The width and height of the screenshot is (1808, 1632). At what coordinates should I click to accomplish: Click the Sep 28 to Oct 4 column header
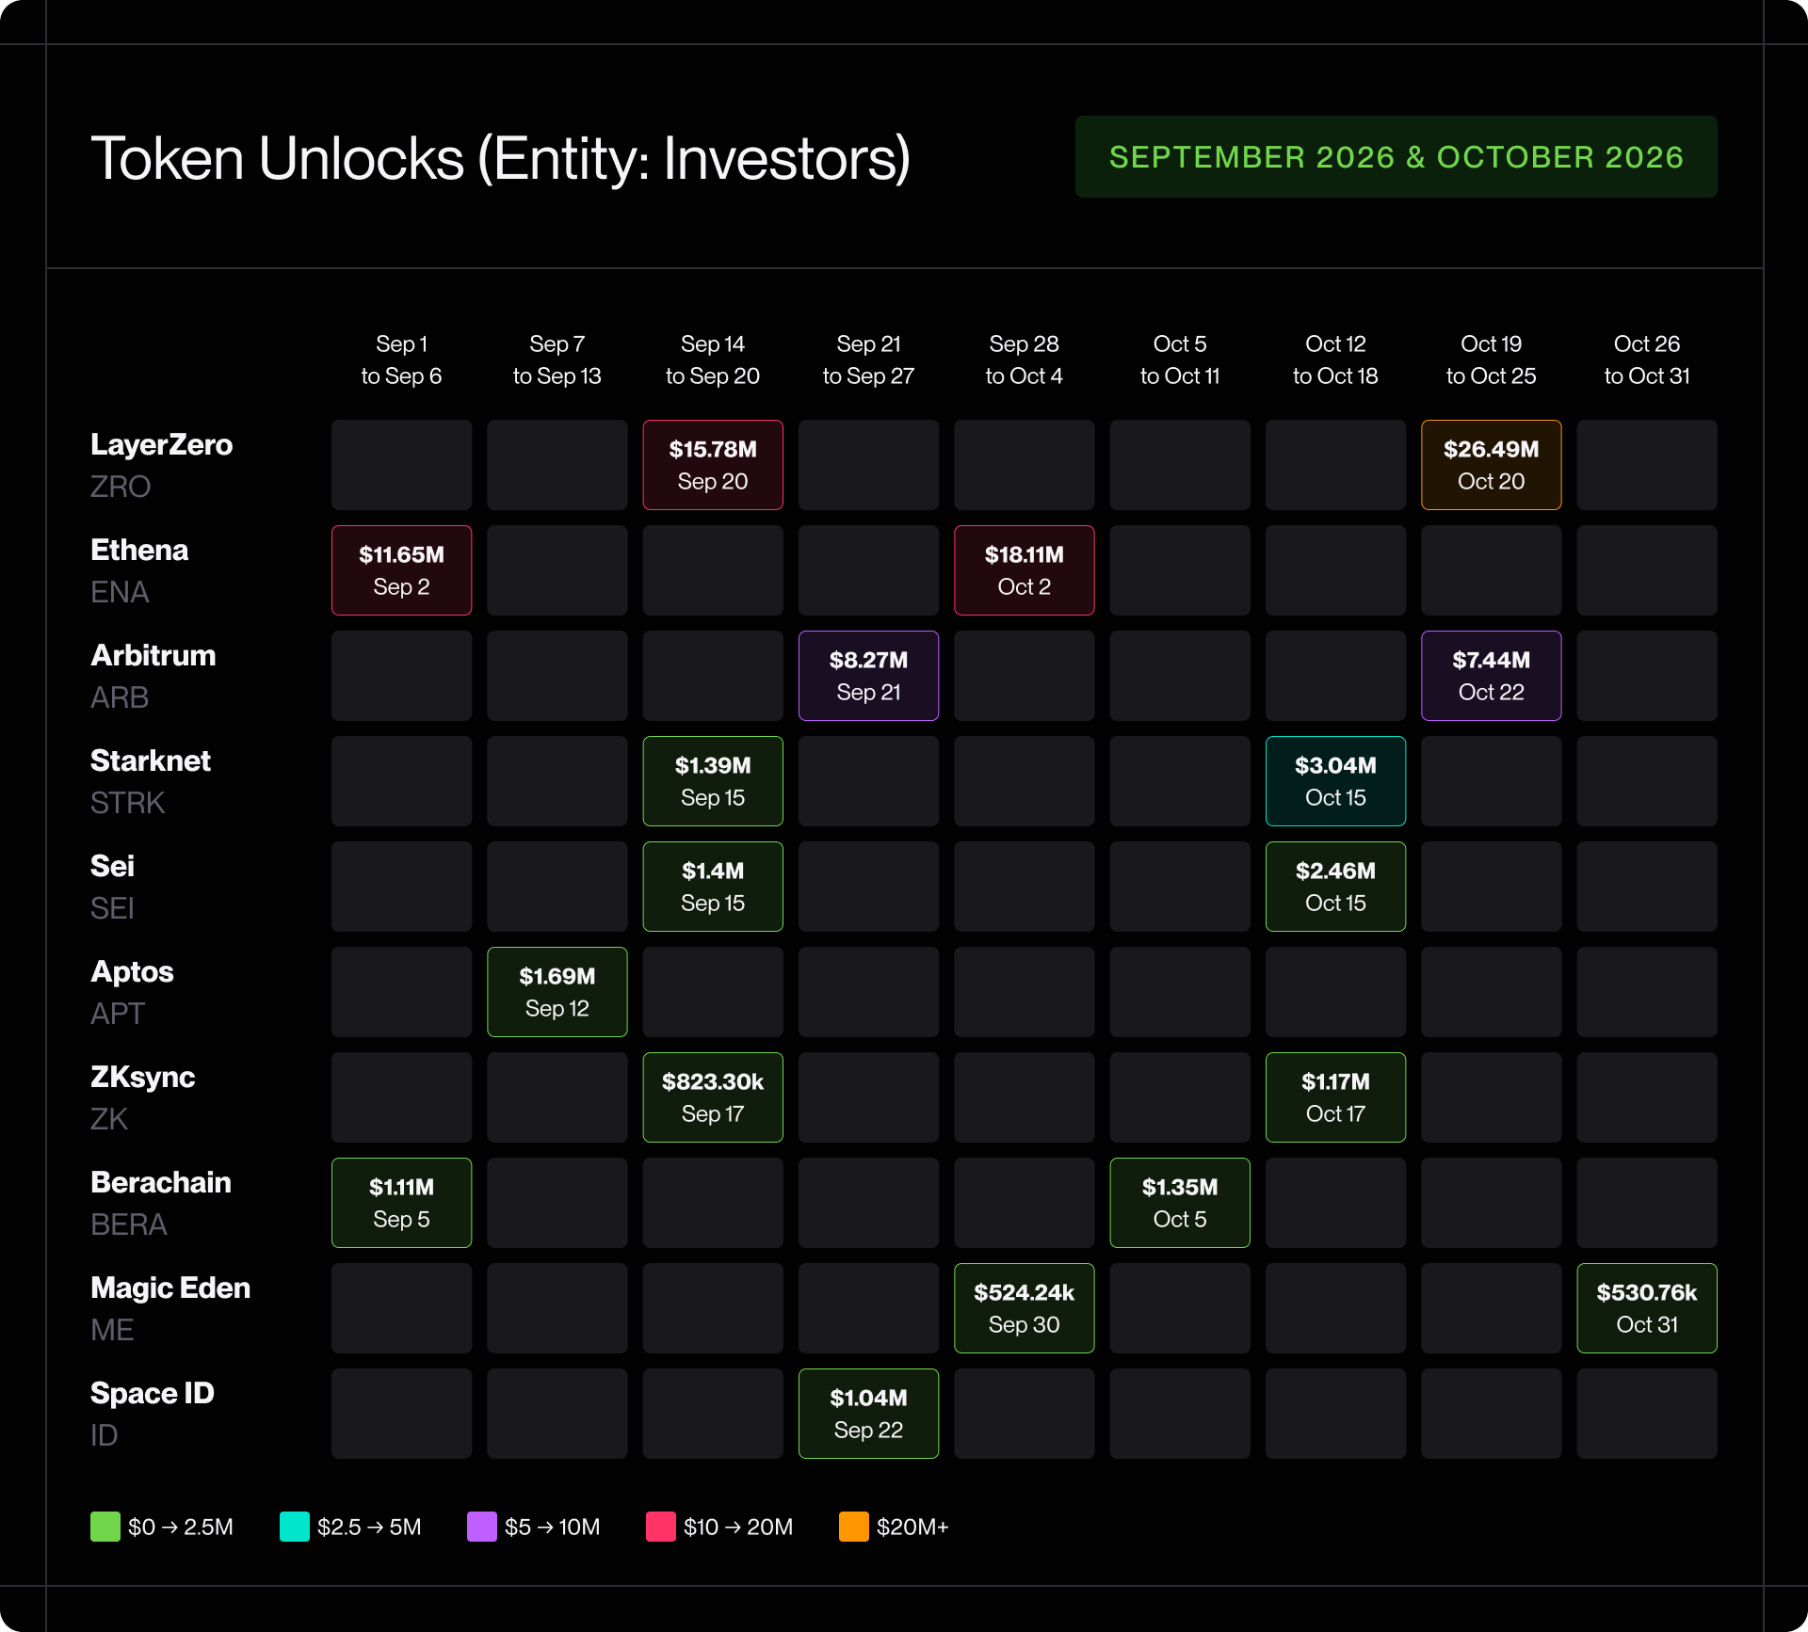click(1025, 360)
